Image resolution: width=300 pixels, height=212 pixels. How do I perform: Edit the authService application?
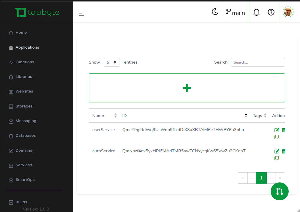click(x=277, y=151)
